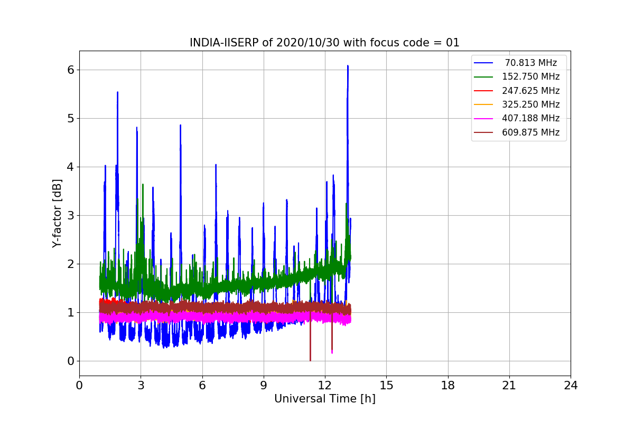Image resolution: width=634 pixels, height=422 pixels.
Task: Select the 70.813 MHz legend entry
Action: coord(516,63)
